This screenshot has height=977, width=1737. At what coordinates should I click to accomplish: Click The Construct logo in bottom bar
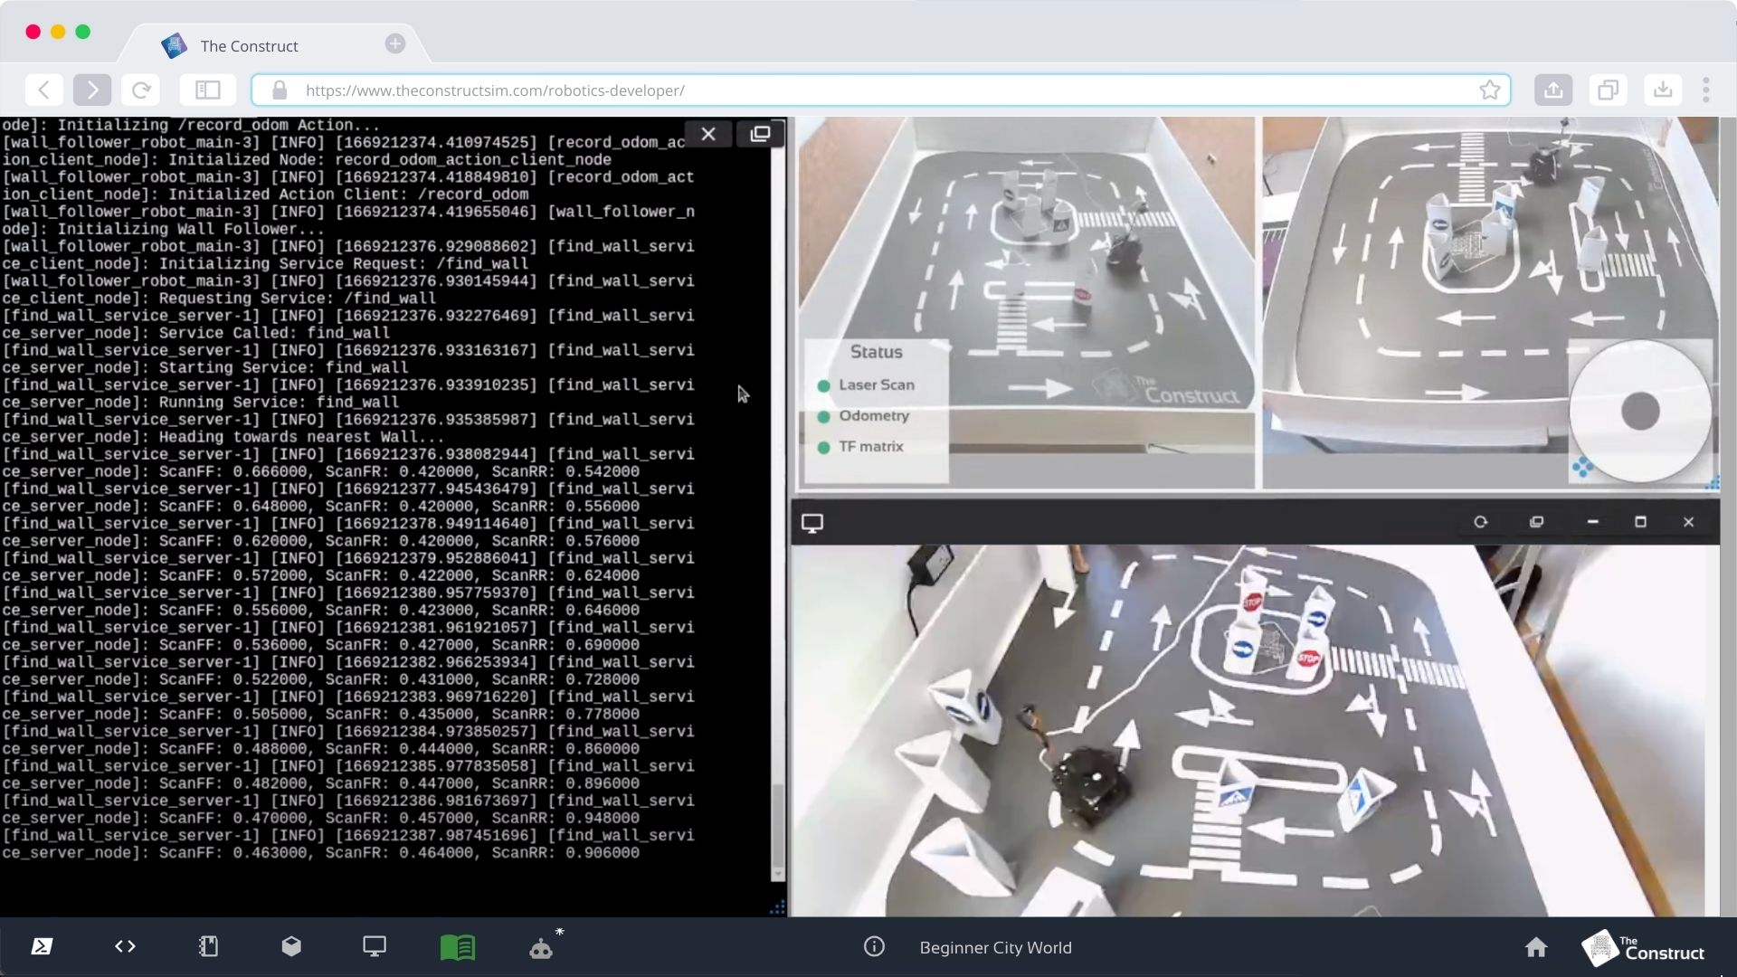point(1644,948)
